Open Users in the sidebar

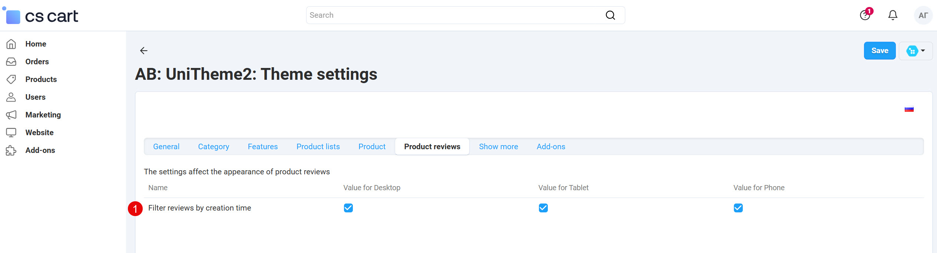click(35, 97)
